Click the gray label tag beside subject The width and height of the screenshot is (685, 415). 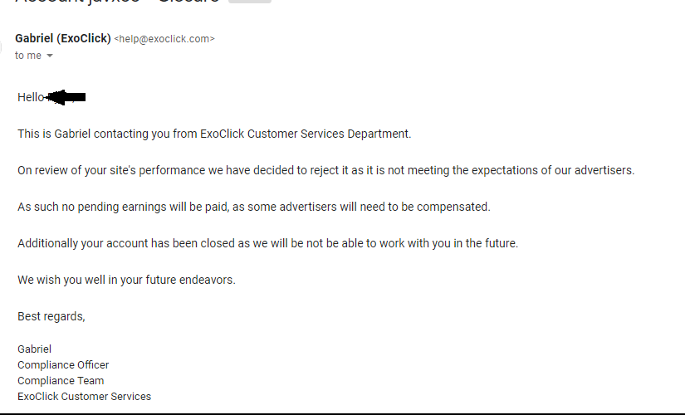249,2
